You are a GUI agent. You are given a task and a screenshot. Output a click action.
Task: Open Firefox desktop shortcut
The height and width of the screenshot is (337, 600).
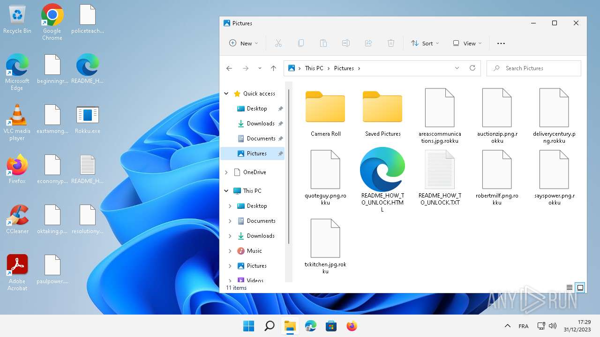[17, 169]
